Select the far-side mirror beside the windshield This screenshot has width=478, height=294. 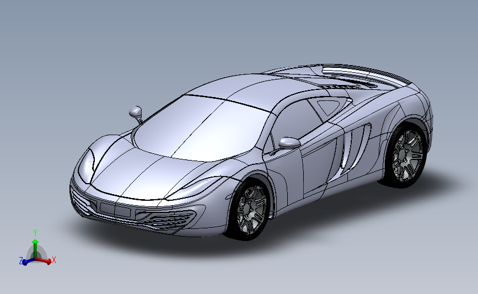[136, 112]
